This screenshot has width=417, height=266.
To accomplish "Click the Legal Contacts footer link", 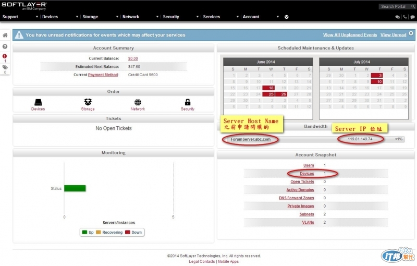I will (202, 261).
